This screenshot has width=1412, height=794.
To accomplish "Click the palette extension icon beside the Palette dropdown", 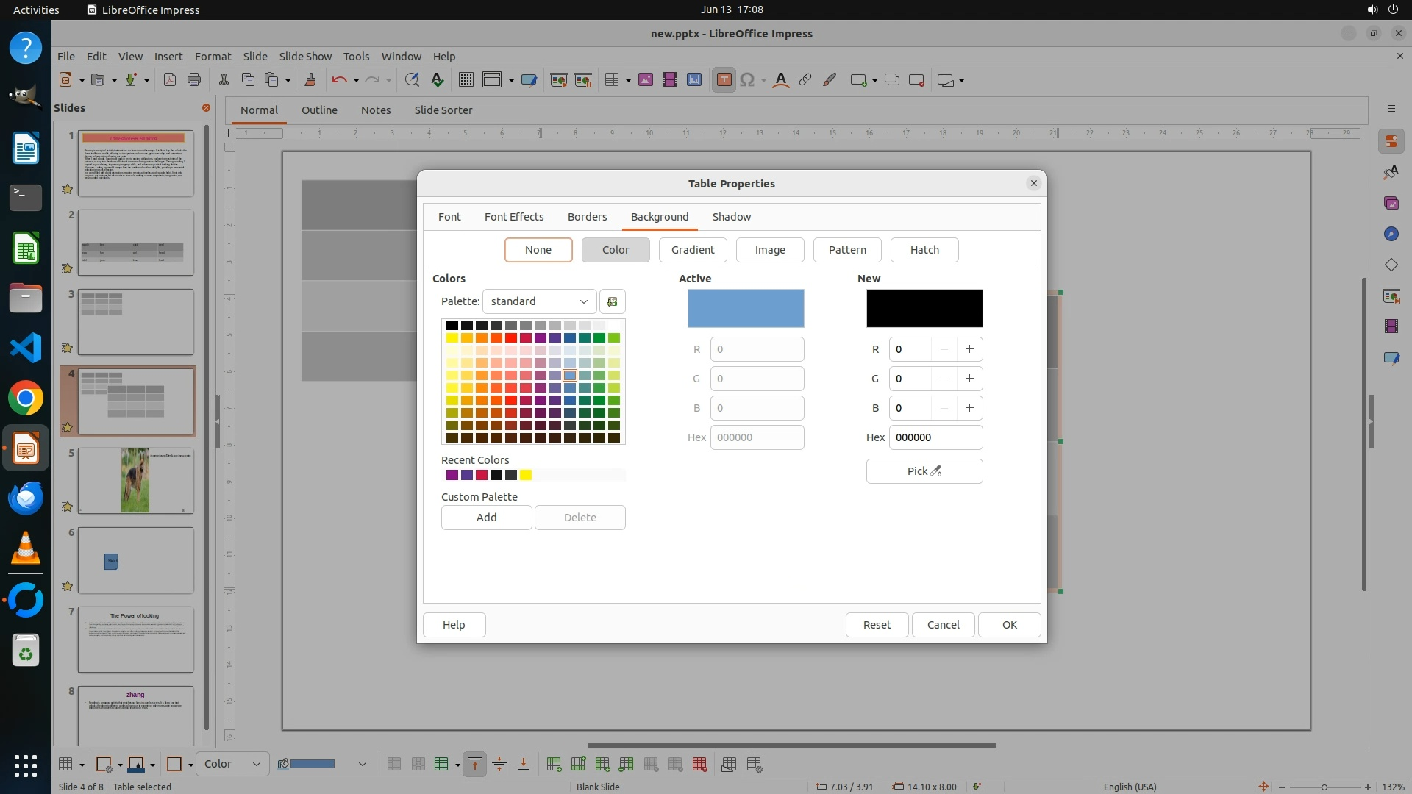I will pyautogui.click(x=612, y=301).
